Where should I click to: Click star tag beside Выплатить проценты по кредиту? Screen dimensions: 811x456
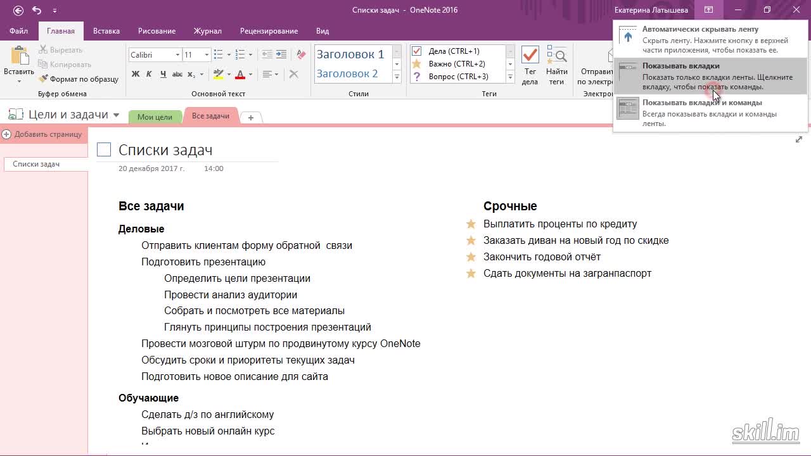point(471,224)
